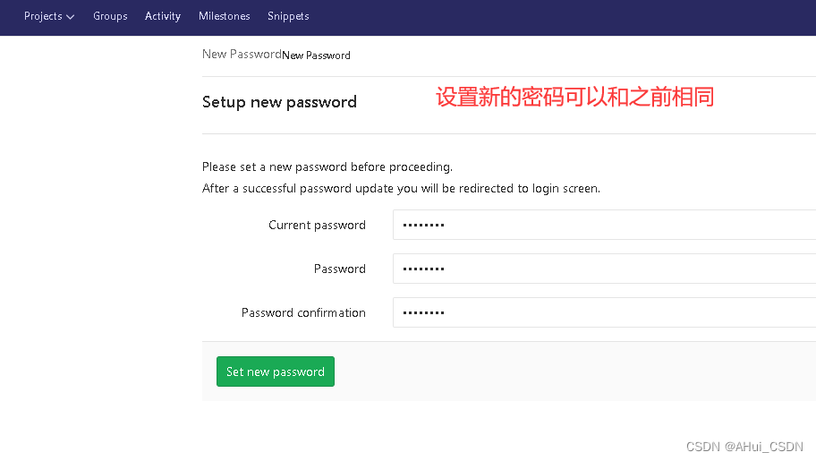This screenshot has width=816, height=461.
Task: Click the 'Please set a new password' notice
Action: (x=327, y=166)
